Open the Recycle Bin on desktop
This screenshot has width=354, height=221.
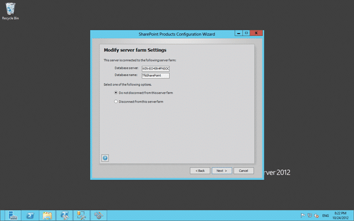coord(11,11)
